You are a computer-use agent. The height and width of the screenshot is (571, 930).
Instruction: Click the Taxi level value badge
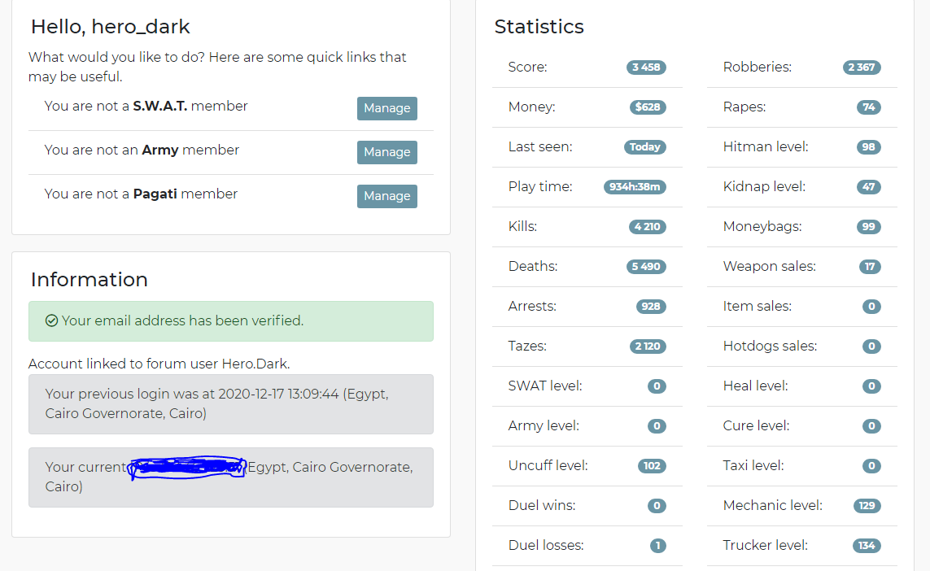[872, 465]
